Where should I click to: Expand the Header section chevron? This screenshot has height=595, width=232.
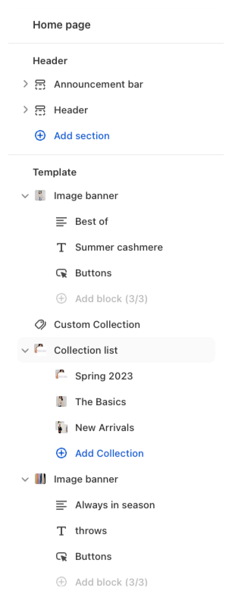pos(25,110)
